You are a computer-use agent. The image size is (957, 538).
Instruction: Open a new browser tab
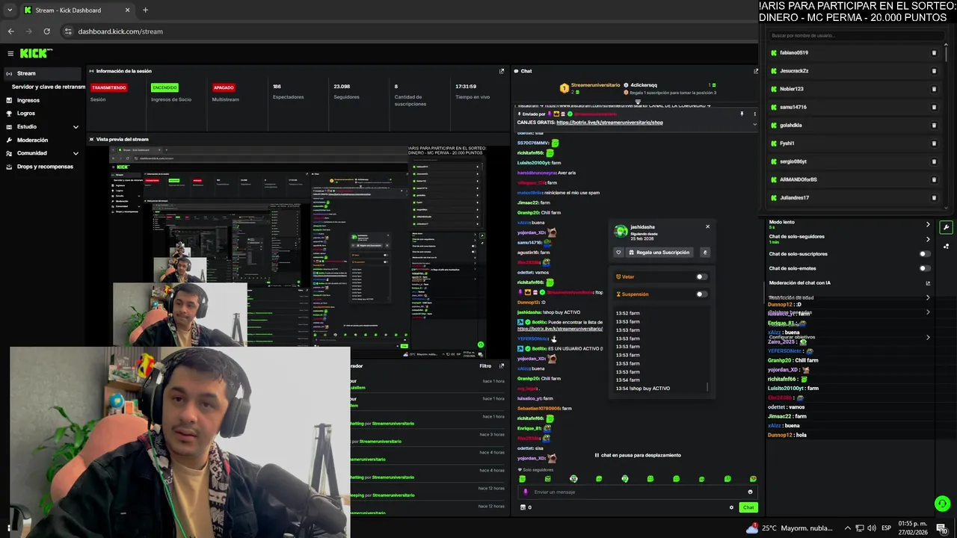point(145,10)
